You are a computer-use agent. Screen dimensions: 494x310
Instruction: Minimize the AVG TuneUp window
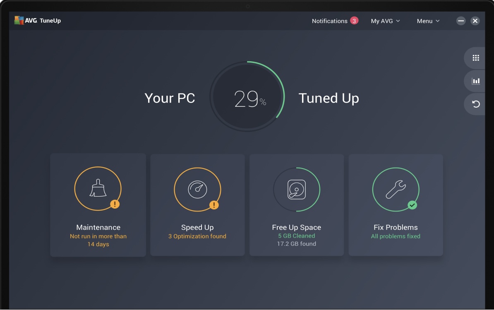[461, 21]
